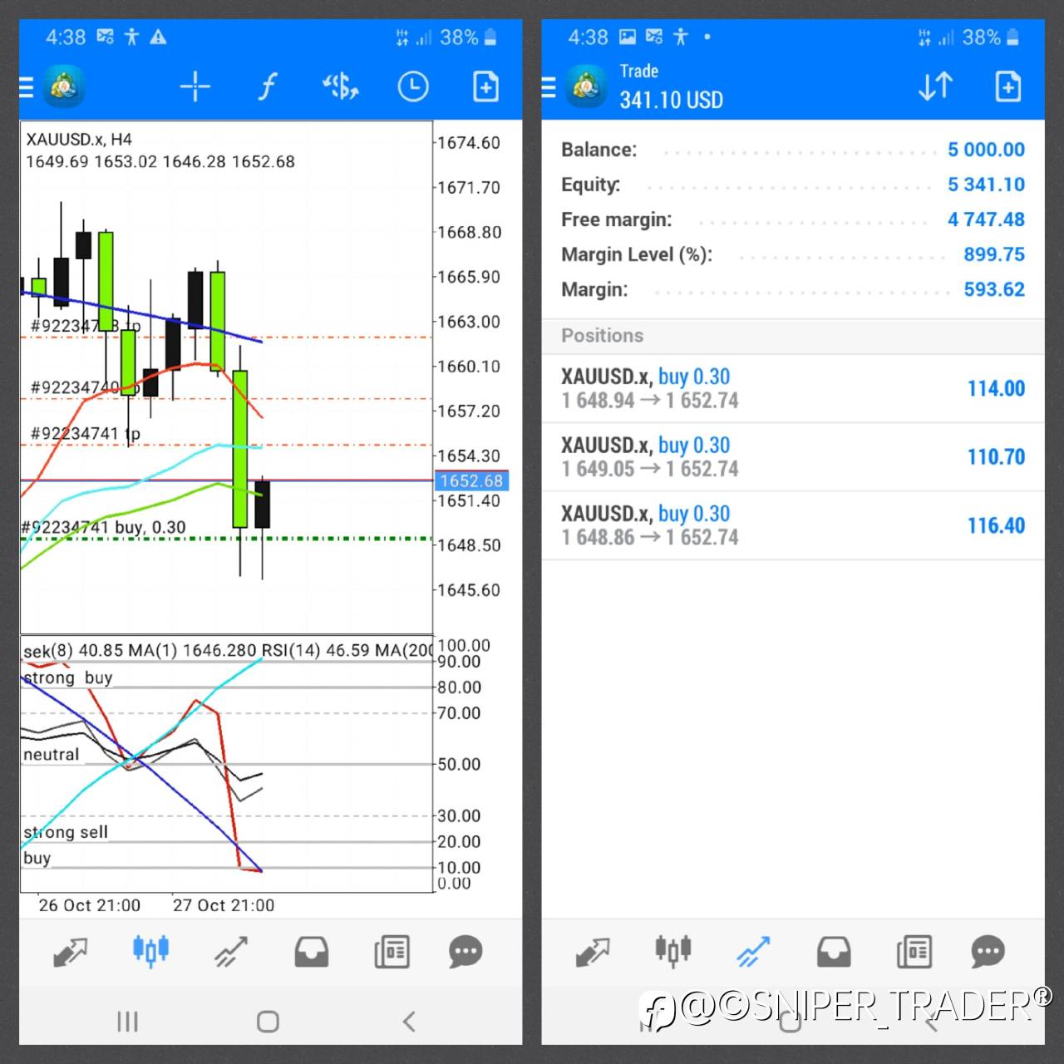The width and height of the screenshot is (1064, 1064).
Task: Tap new order icon on chart screen
Action: [485, 86]
